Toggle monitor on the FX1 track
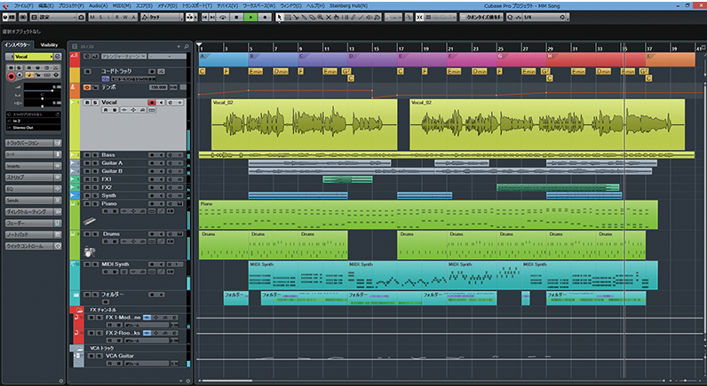Image resolution: width=707 pixels, height=386 pixels. coord(161,179)
